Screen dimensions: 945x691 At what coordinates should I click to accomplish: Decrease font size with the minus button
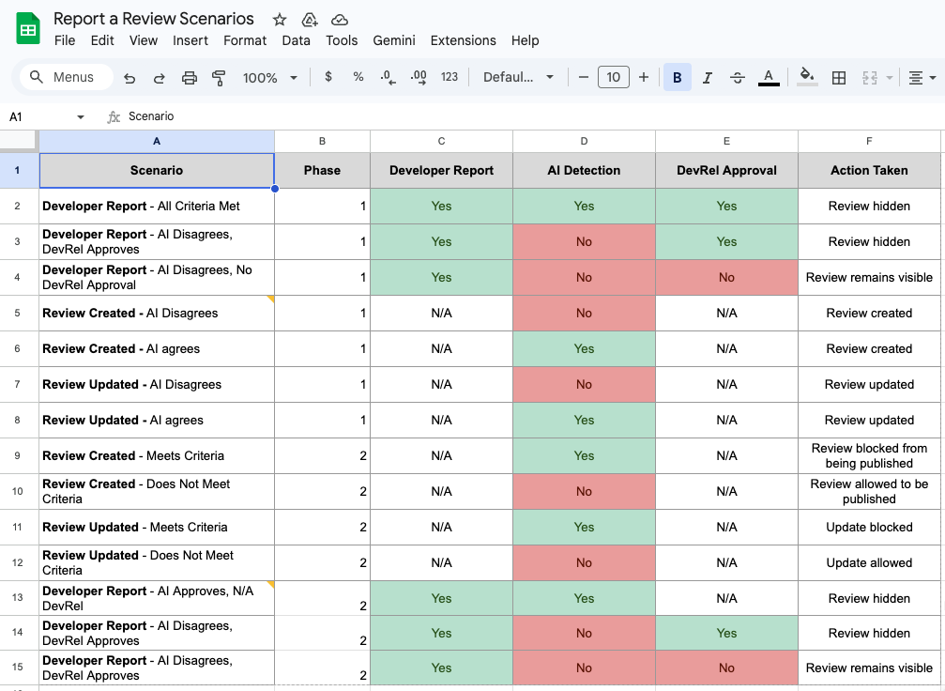click(583, 77)
